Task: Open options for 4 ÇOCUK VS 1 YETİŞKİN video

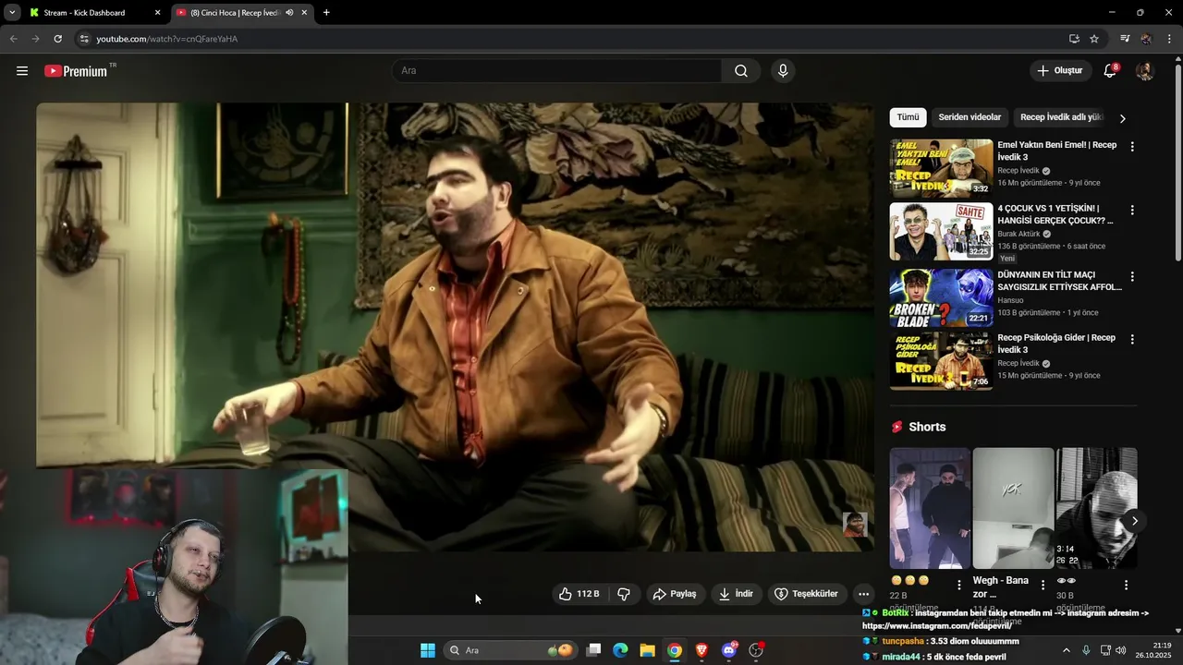Action: pos(1132,211)
